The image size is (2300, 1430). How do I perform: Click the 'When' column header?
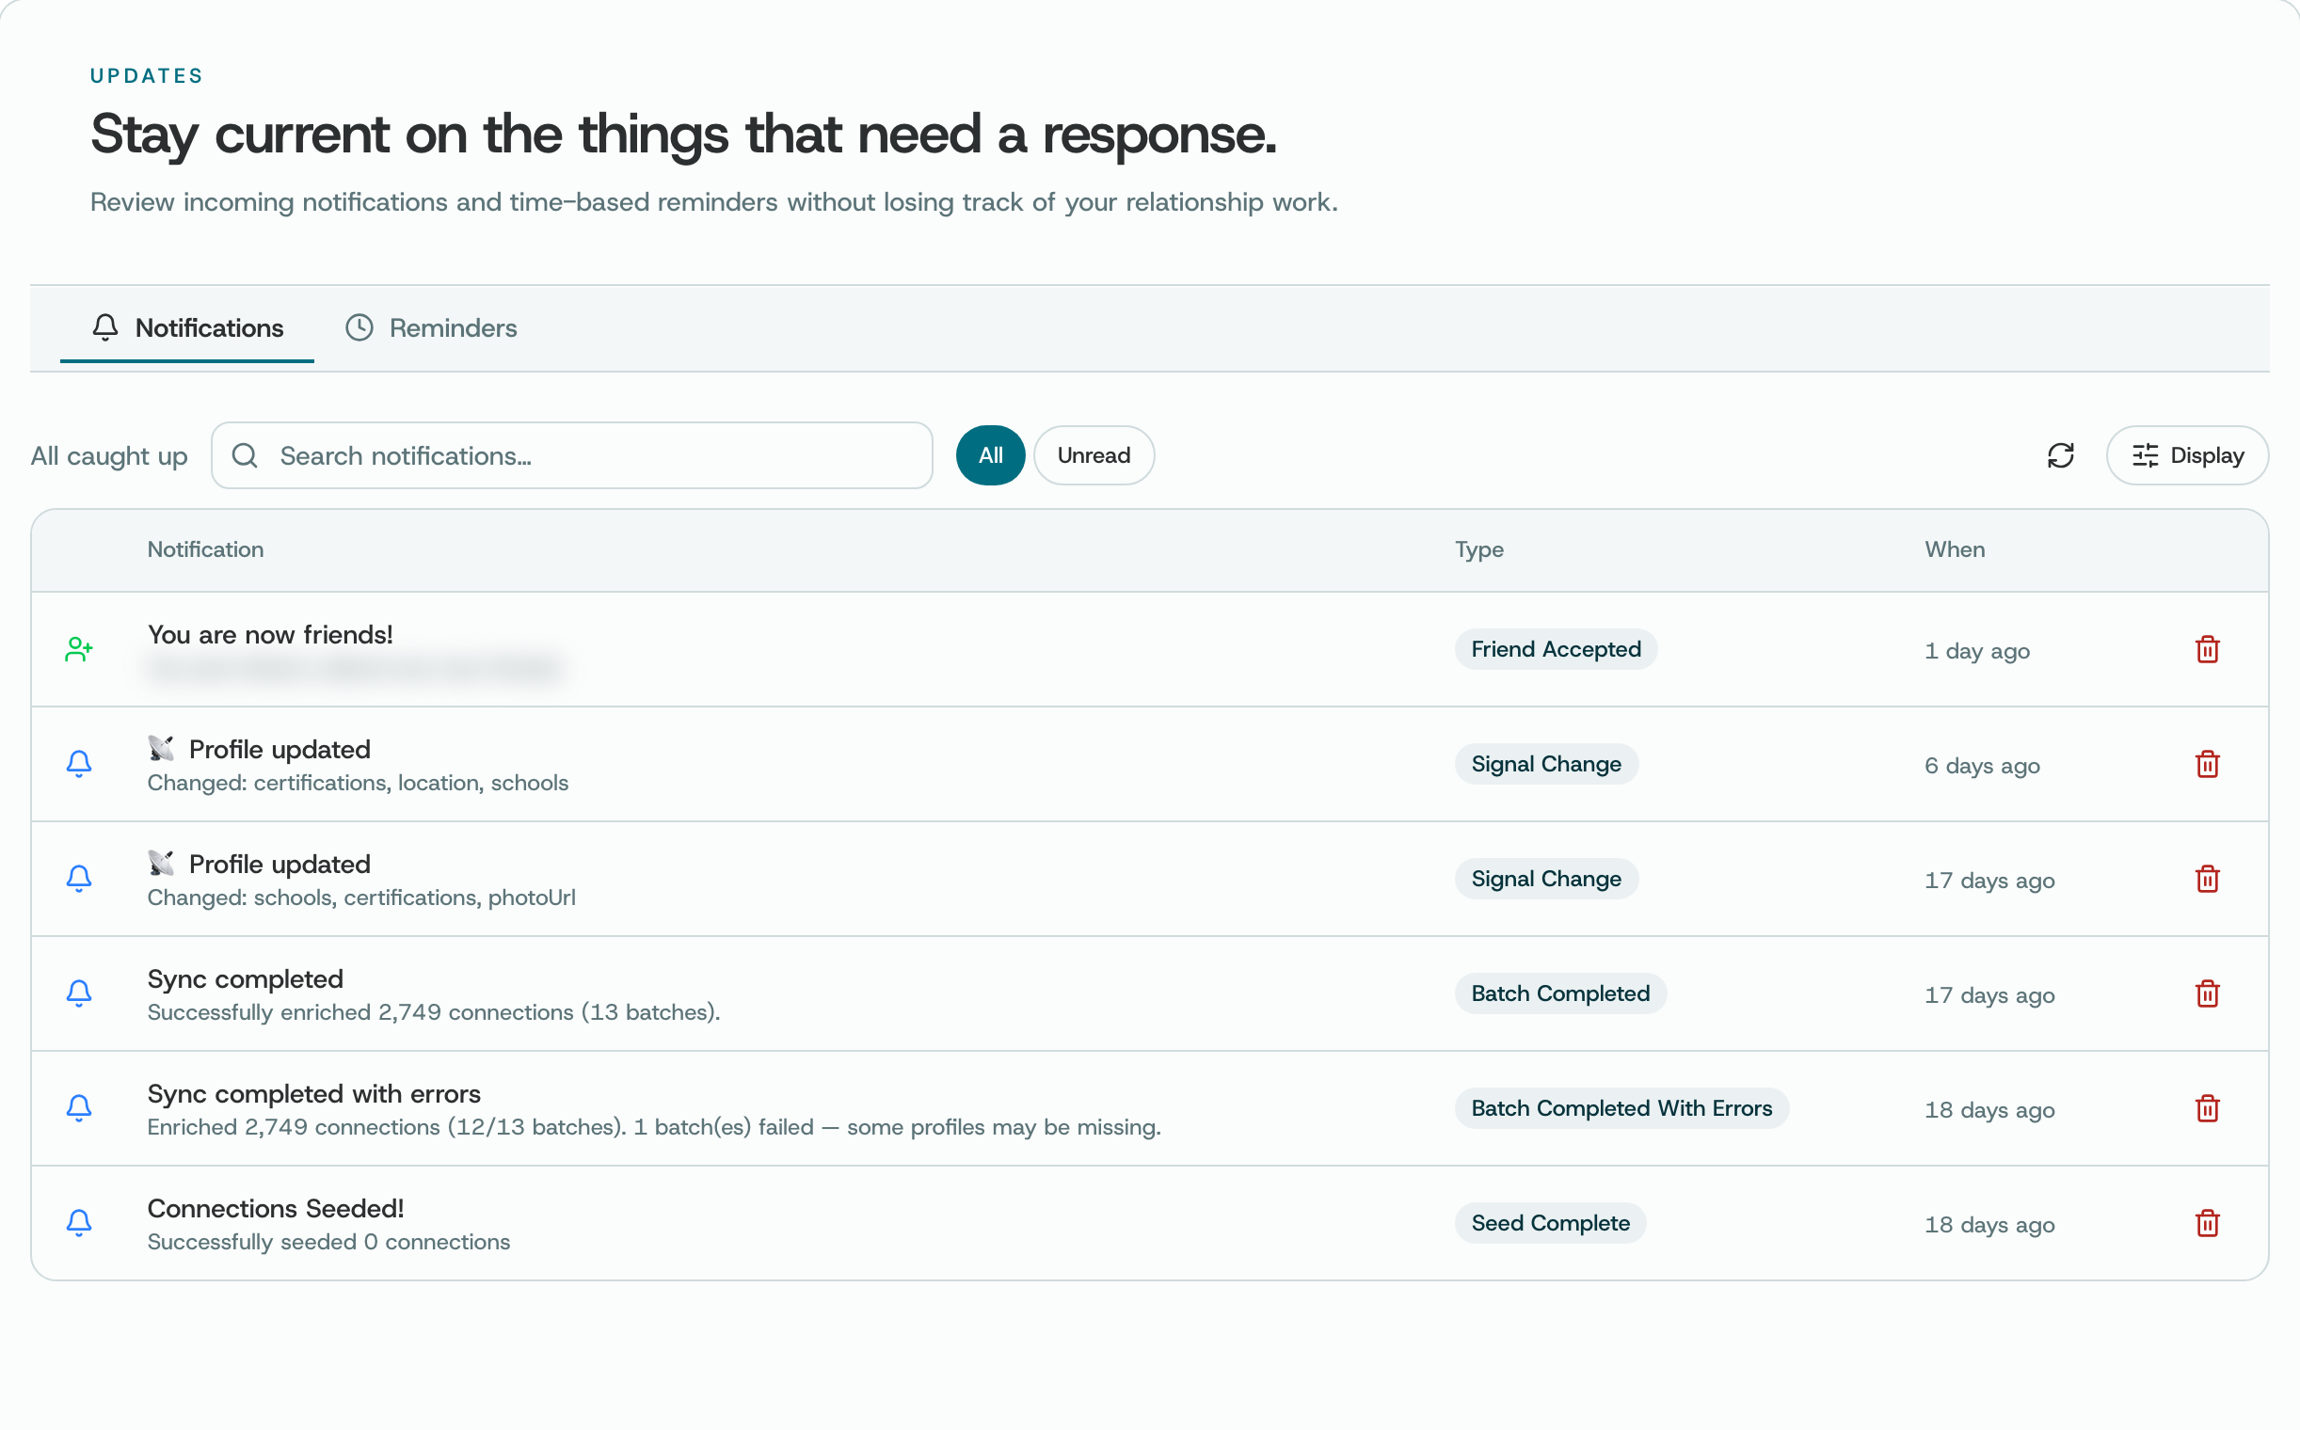click(x=1955, y=549)
